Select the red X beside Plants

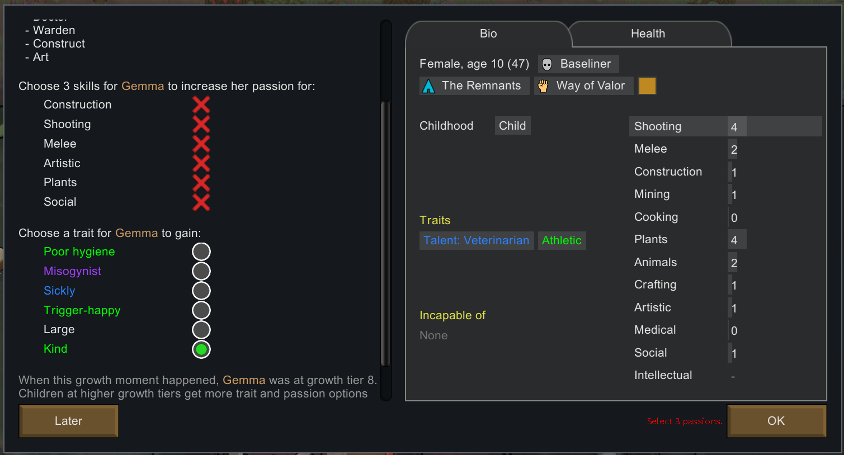201,182
